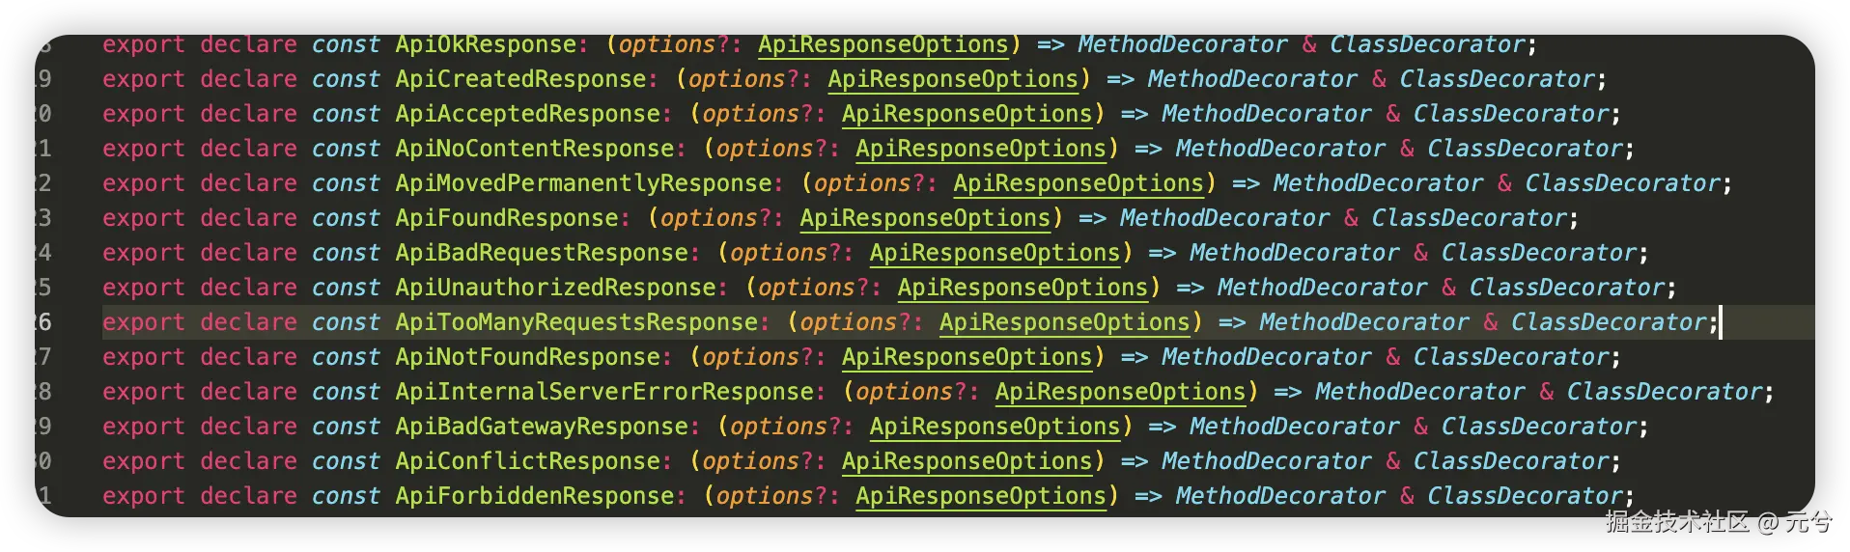
Task: Click ClassDecorator on ApiTooManyRequestsResponse line
Action: (1609, 322)
